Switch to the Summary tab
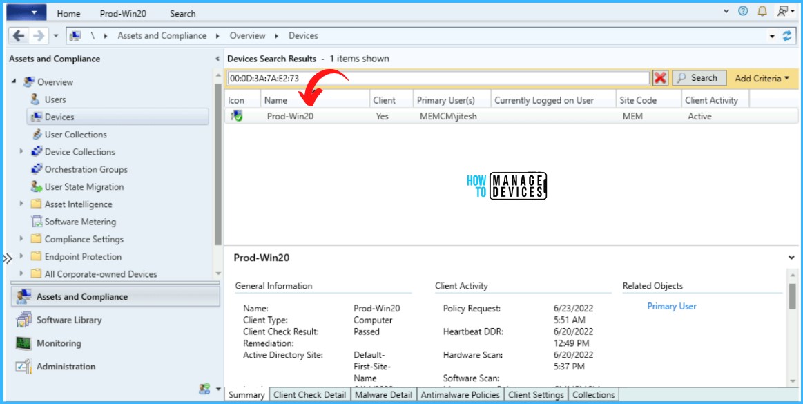This screenshot has height=404, width=803. [246, 395]
